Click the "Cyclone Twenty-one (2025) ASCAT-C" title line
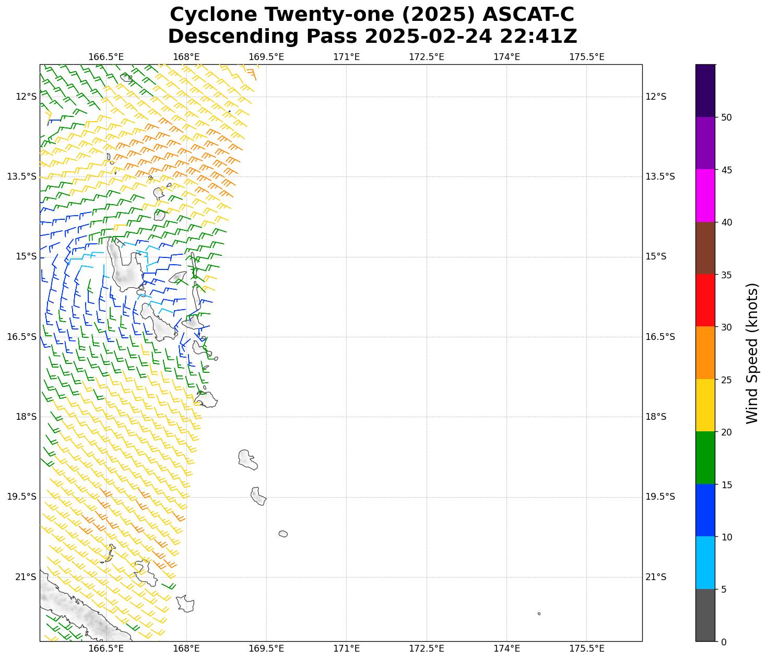 click(372, 15)
